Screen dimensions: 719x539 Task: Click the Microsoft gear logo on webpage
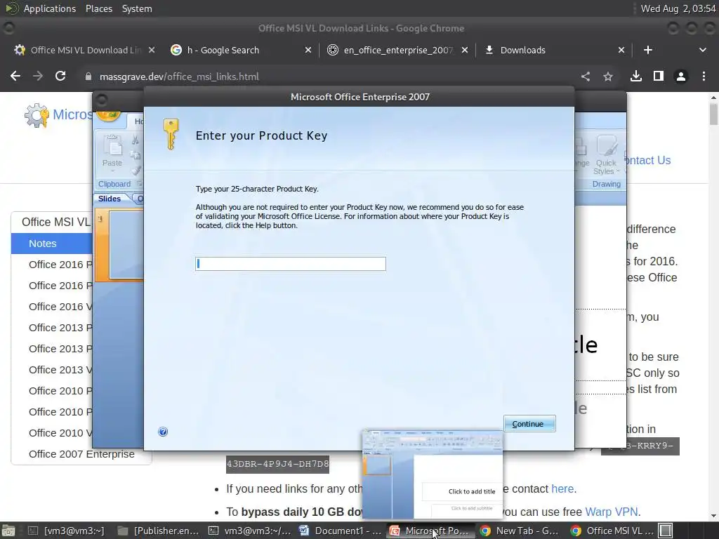coord(37,115)
